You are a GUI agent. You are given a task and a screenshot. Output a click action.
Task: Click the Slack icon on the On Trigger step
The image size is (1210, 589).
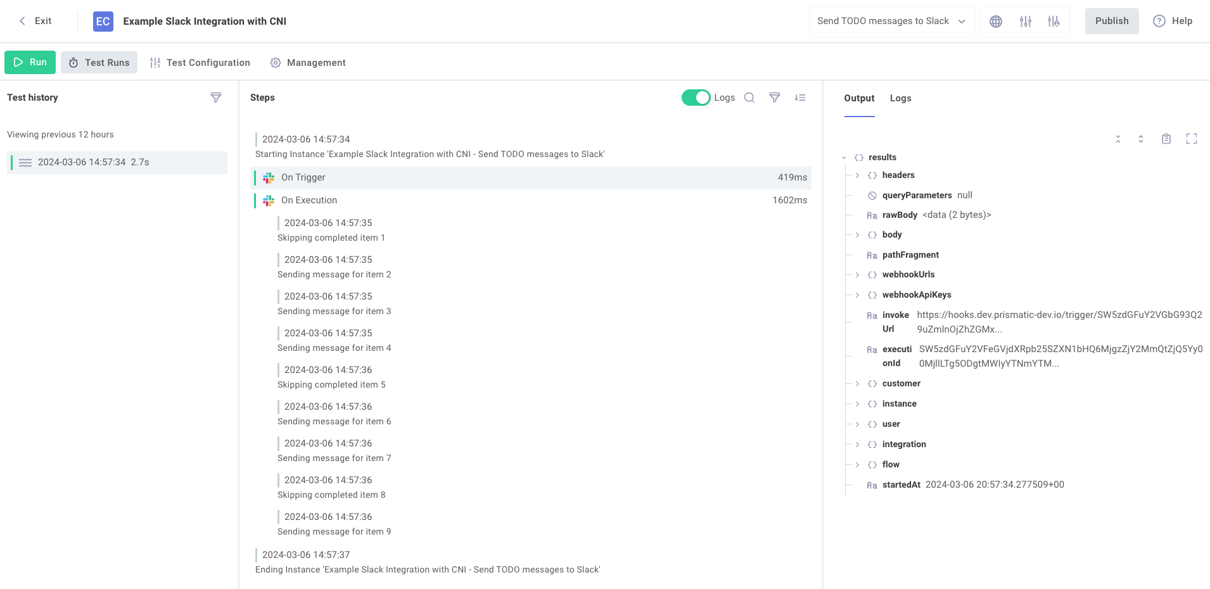pos(269,177)
